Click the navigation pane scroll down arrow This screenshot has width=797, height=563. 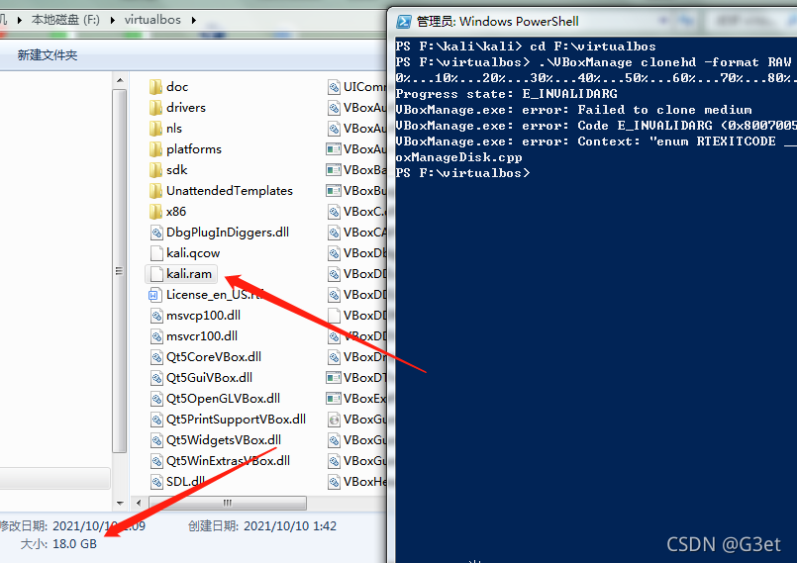120,503
